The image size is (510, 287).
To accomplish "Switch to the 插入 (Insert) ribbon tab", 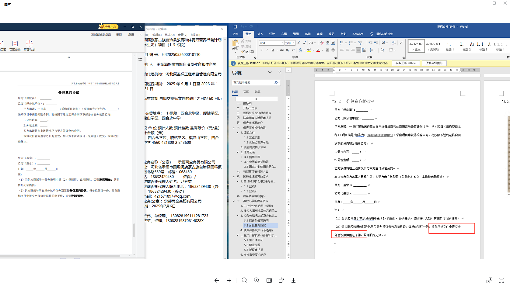I will 260,34.
